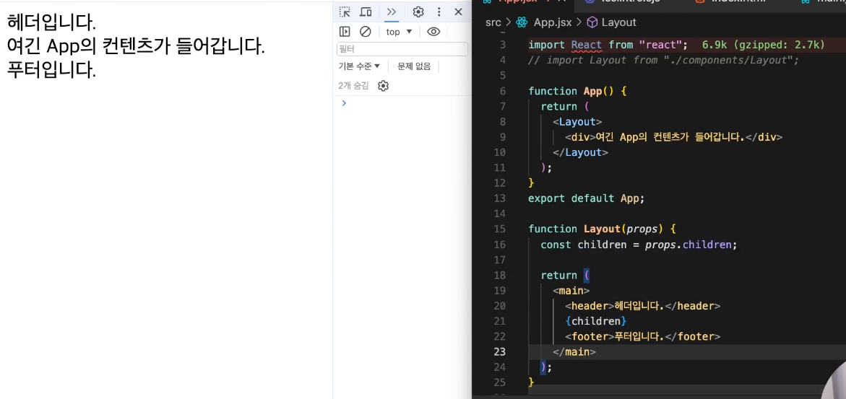Close the DevTools panel

pyautogui.click(x=458, y=12)
